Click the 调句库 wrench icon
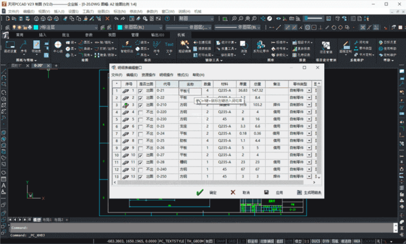Screen dimensions: 406x244 click(x=357, y=42)
